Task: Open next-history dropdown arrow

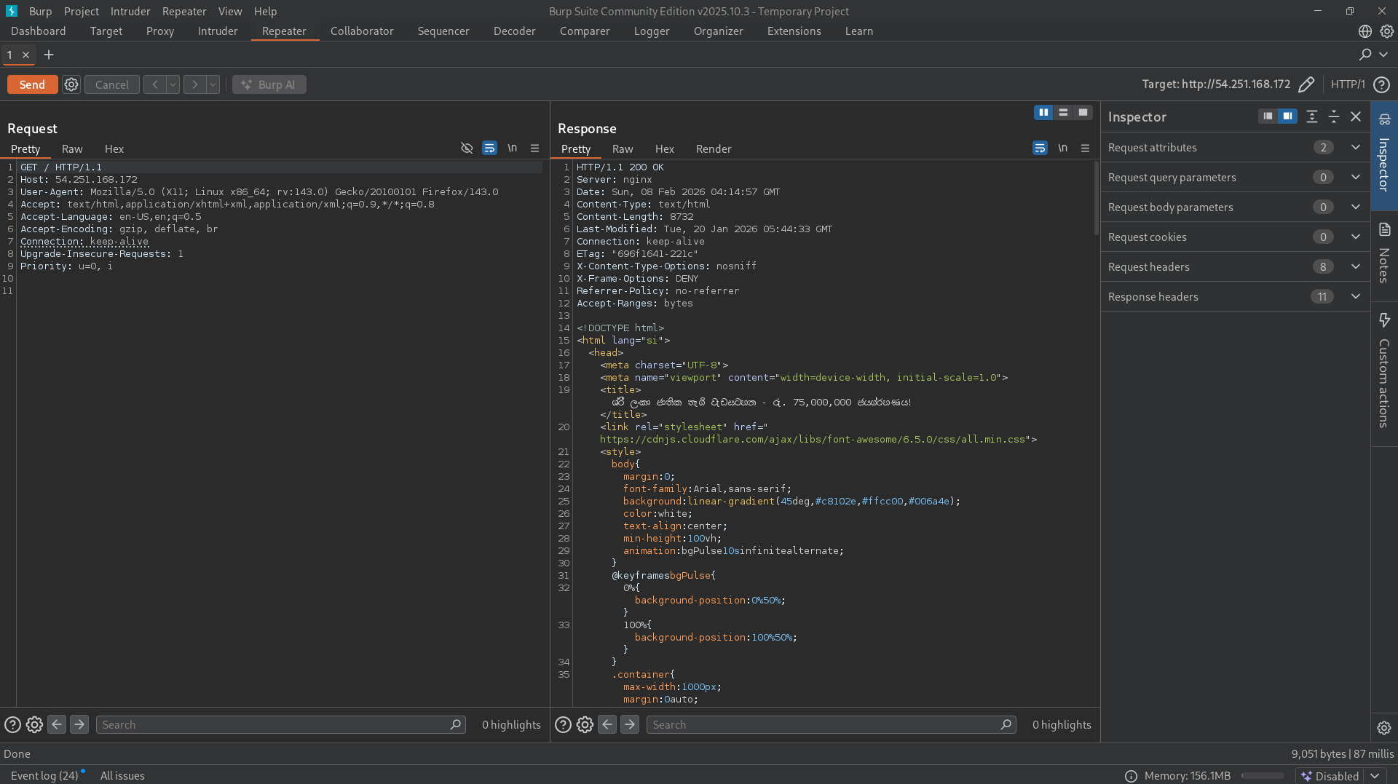Action: (x=213, y=84)
